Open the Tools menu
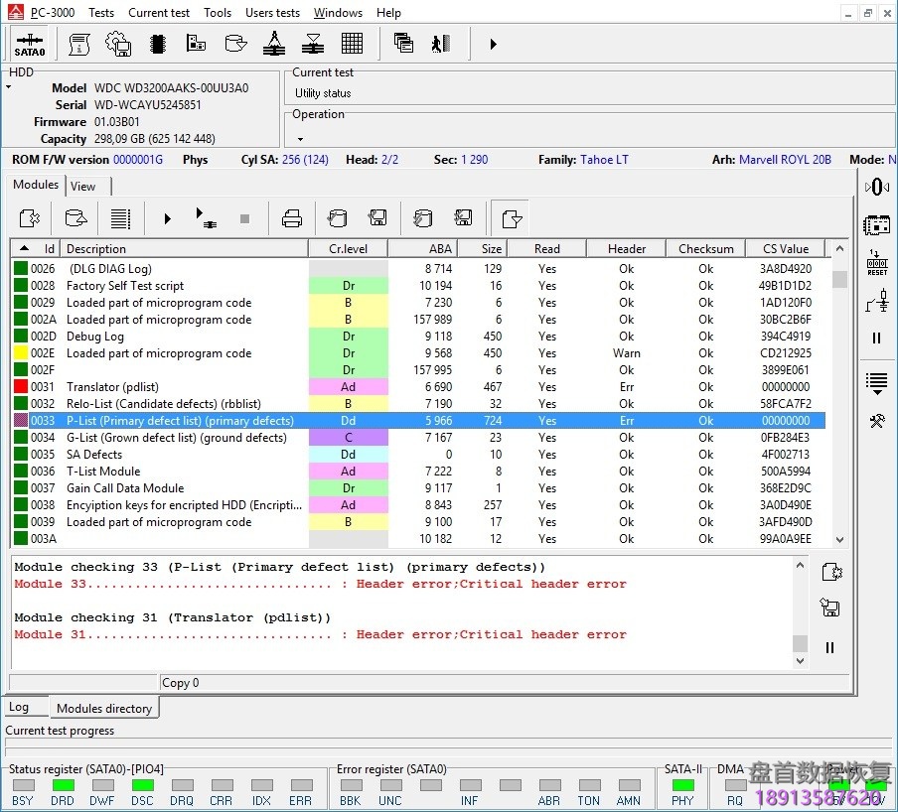 [218, 13]
